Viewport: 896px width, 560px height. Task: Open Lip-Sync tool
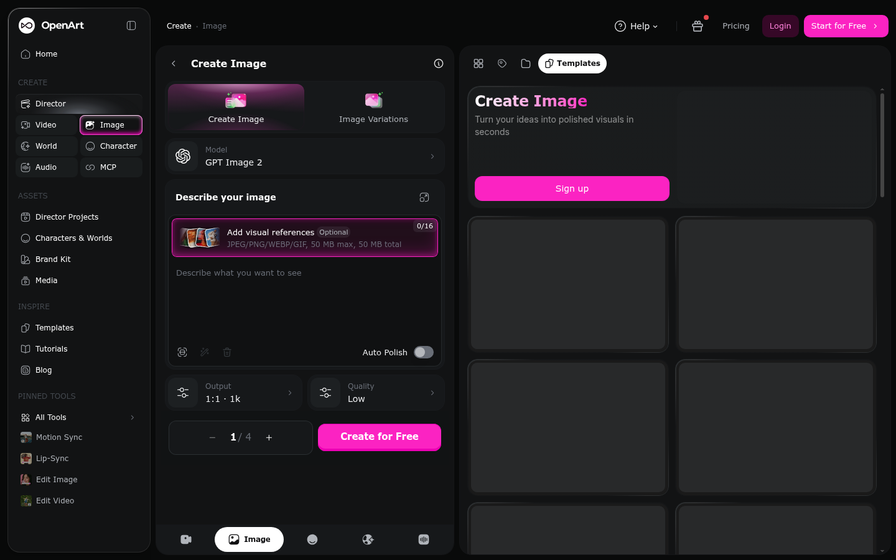tap(79, 459)
